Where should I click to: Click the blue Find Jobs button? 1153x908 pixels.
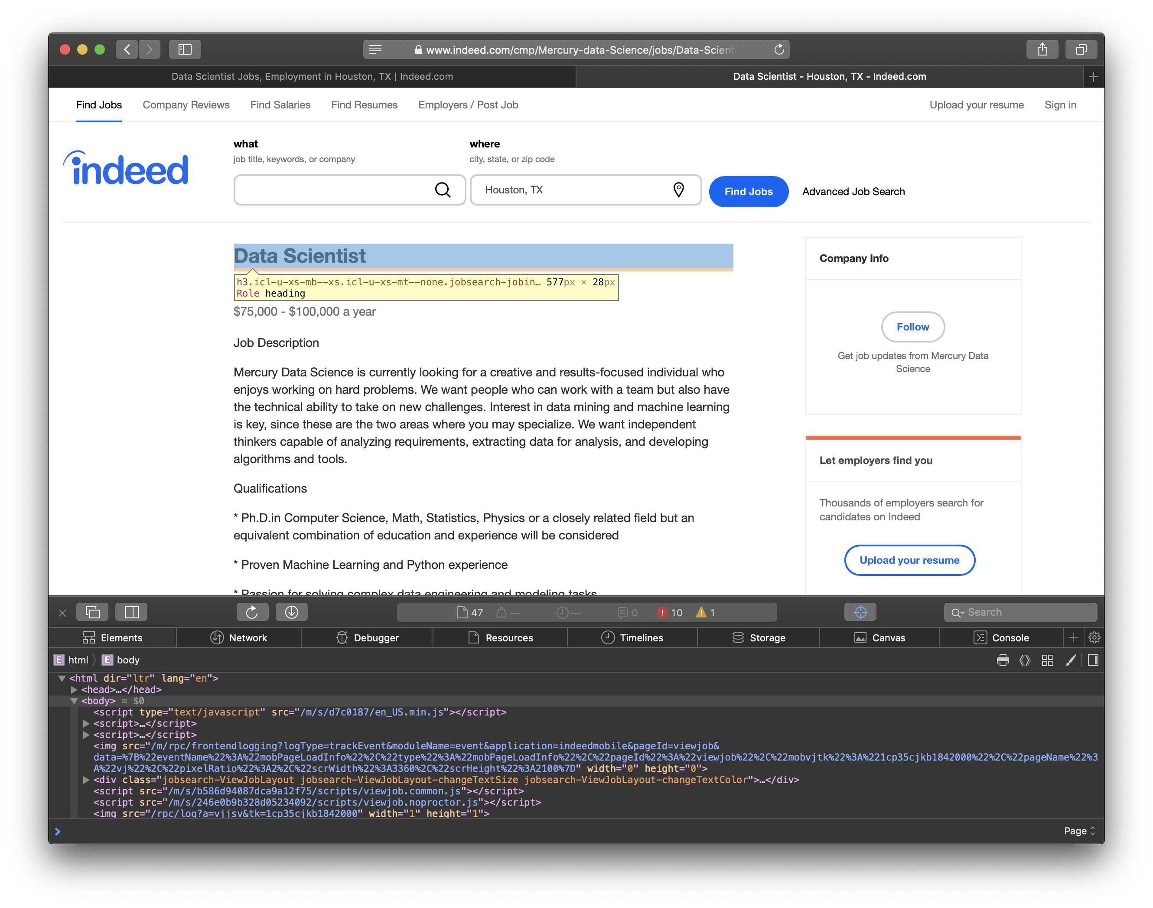tap(748, 191)
